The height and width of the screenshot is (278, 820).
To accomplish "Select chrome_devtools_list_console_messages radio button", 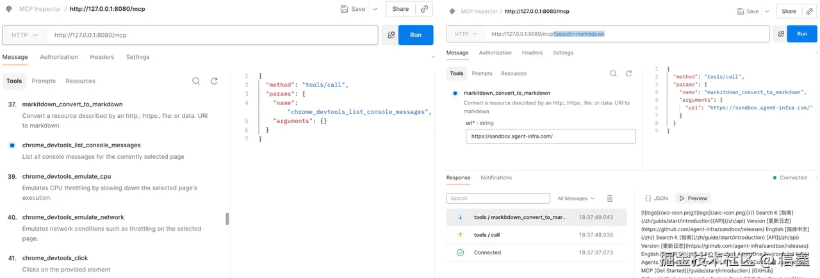I will point(12,145).
